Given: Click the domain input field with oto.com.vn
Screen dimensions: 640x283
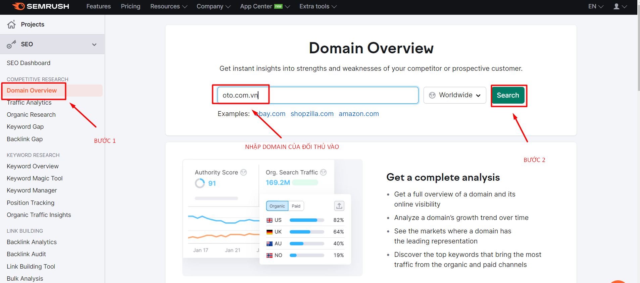Looking at the screenshot, I should [x=318, y=95].
